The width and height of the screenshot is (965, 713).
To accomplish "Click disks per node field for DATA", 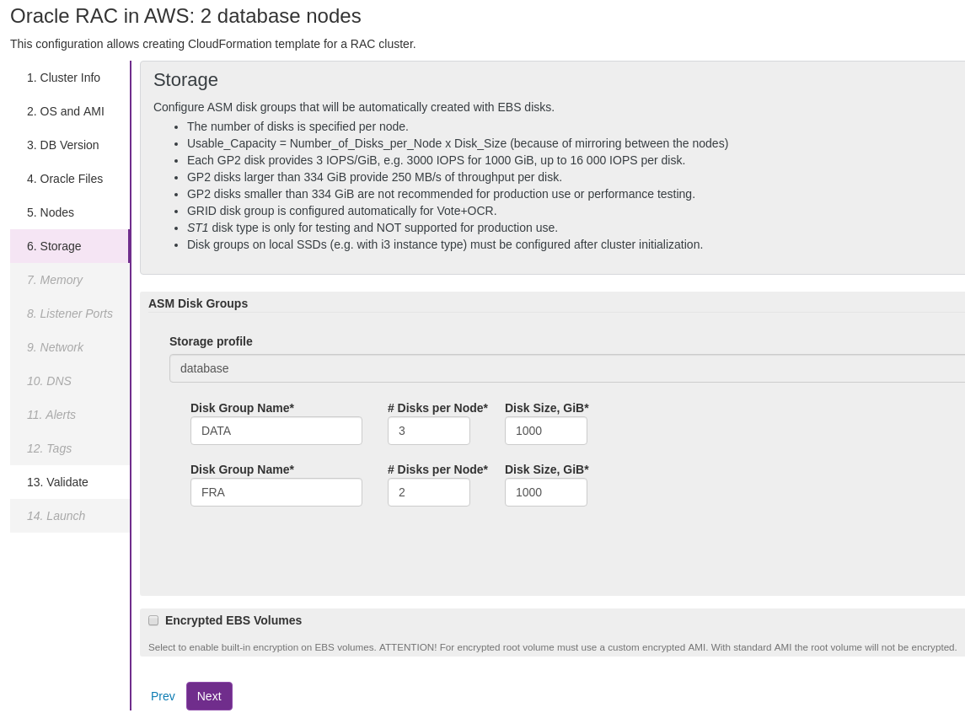I will tap(429, 431).
